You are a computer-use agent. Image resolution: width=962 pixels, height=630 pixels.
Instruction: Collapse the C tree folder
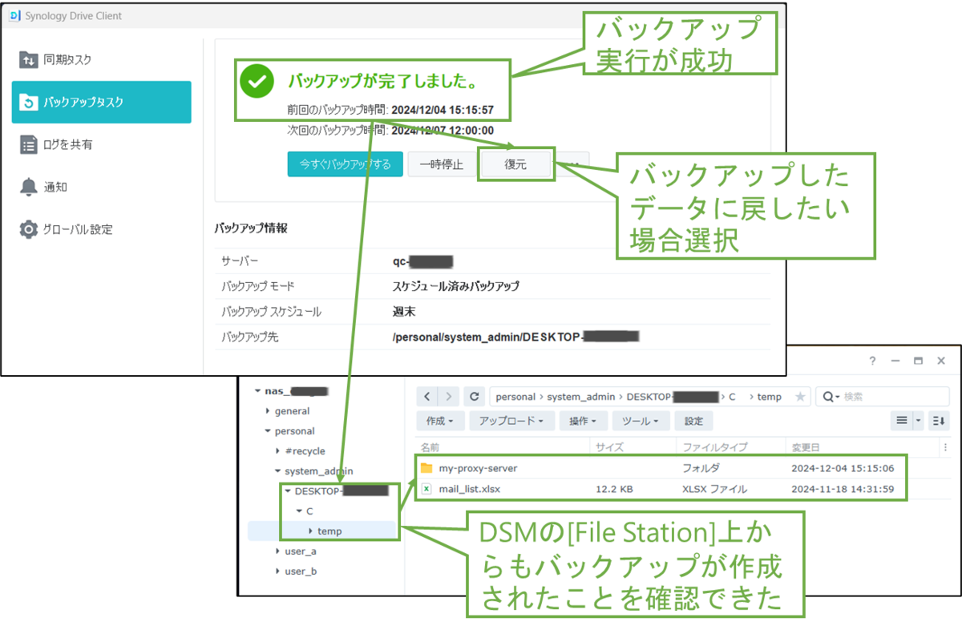pyautogui.click(x=298, y=511)
